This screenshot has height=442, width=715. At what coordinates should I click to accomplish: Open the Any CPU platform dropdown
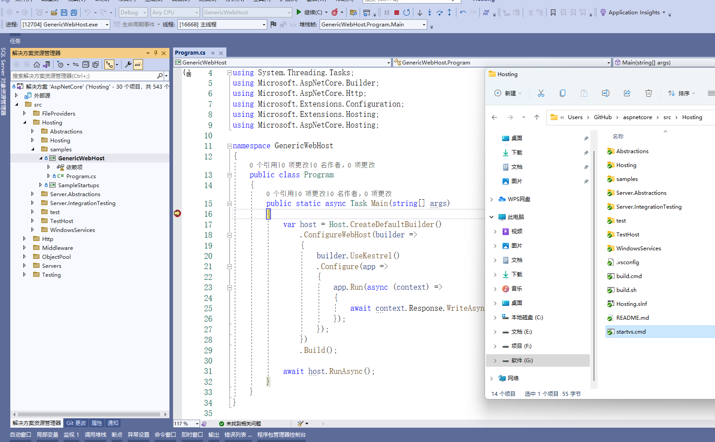(x=175, y=13)
